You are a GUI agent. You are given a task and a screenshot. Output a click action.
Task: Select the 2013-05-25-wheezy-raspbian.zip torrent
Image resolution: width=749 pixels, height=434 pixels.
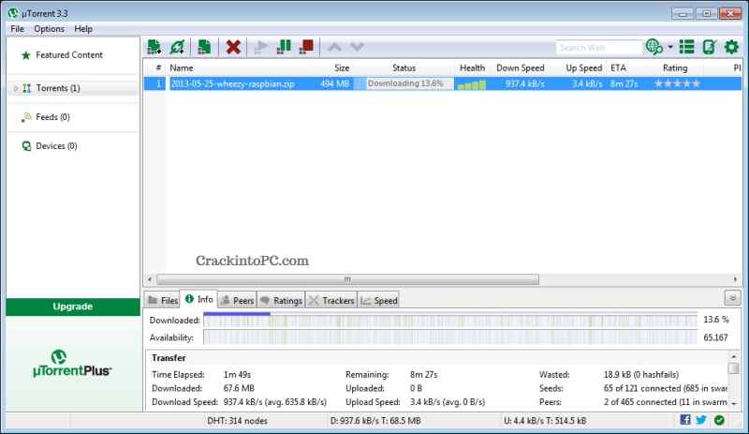click(x=232, y=83)
